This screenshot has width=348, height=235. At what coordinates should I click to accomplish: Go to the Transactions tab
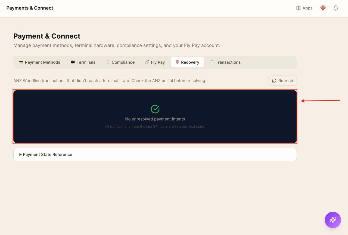click(x=225, y=62)
